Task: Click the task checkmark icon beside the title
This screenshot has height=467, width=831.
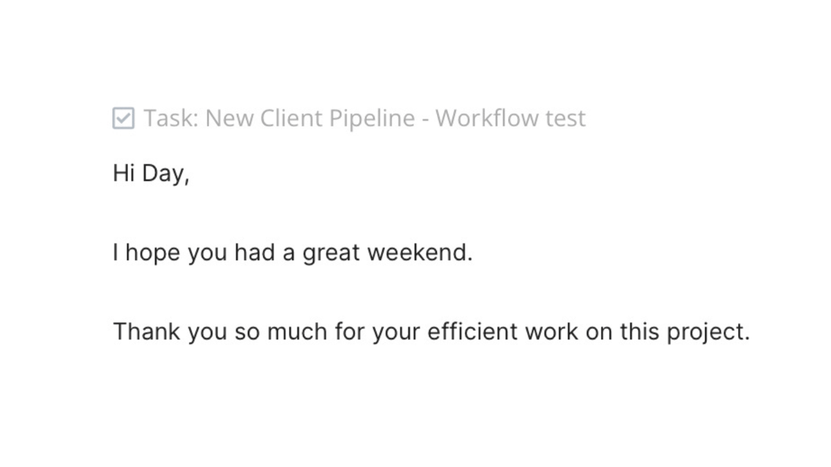Action: [x=123, y=118]
